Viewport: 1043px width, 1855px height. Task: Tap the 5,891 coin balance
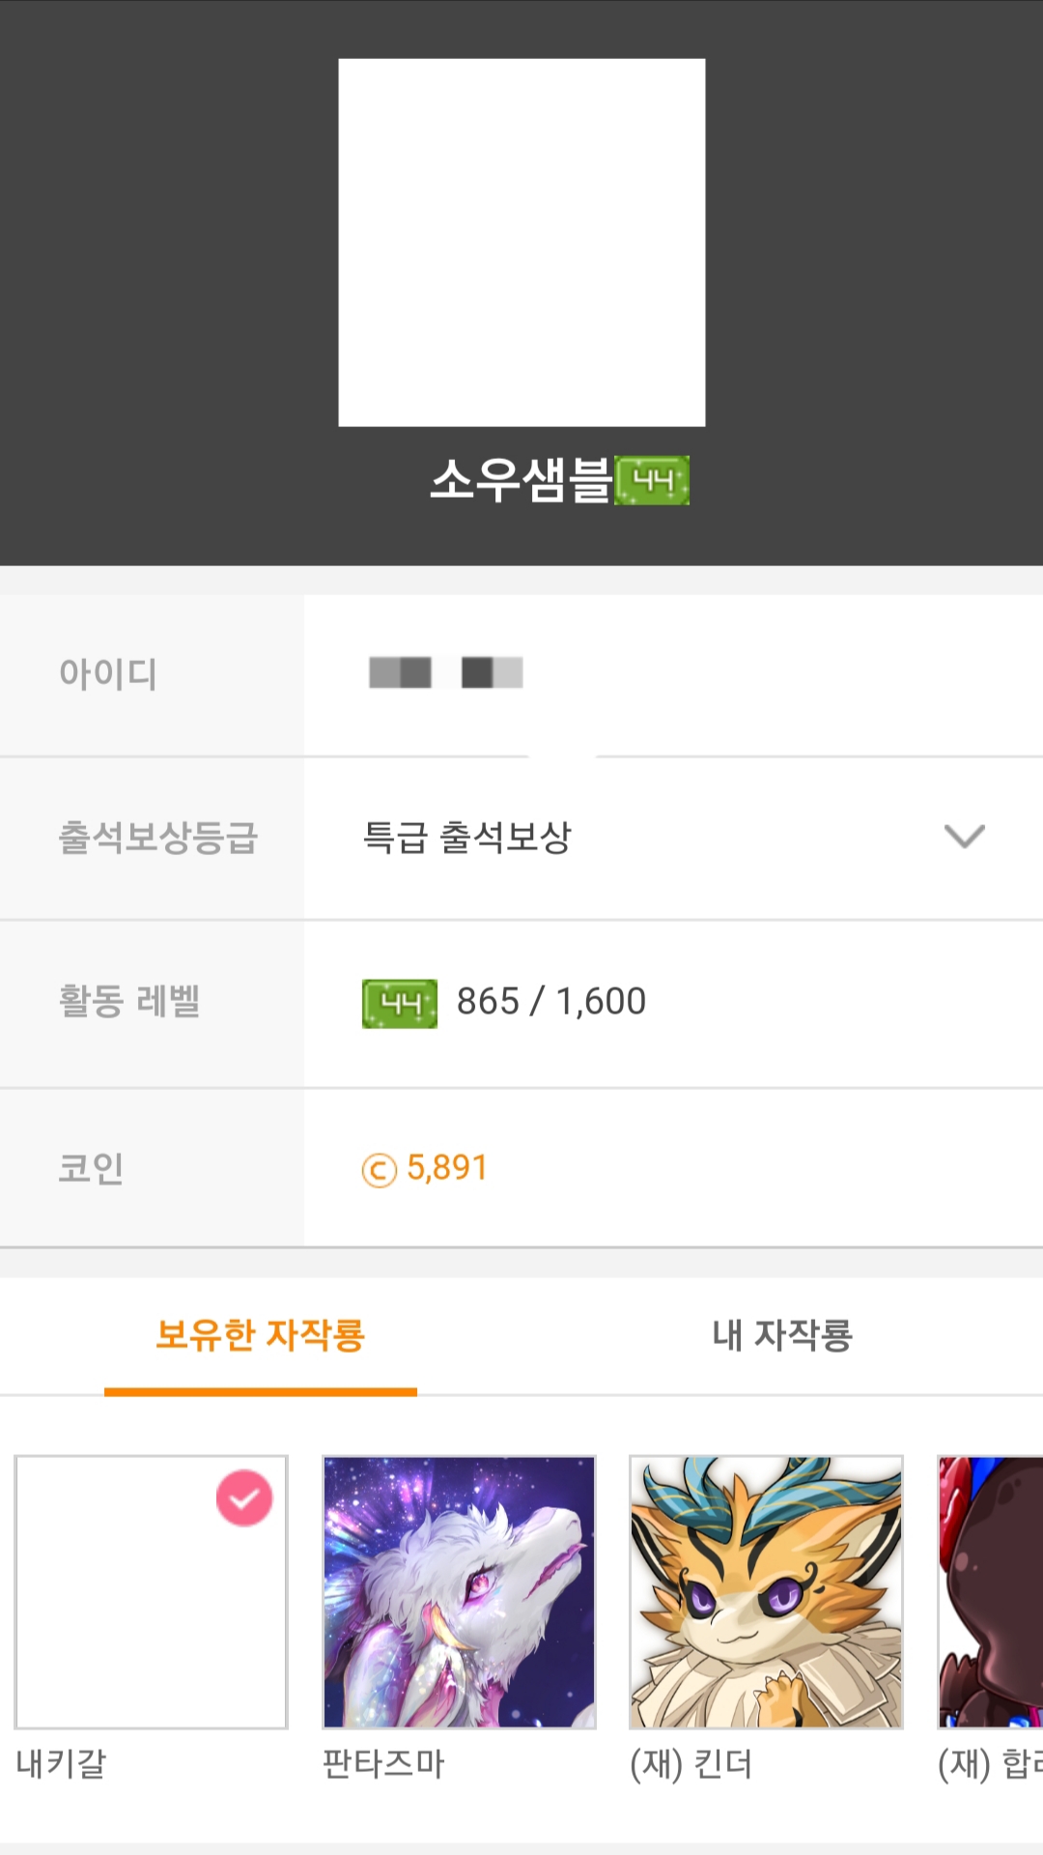[x=447, y=1168]
